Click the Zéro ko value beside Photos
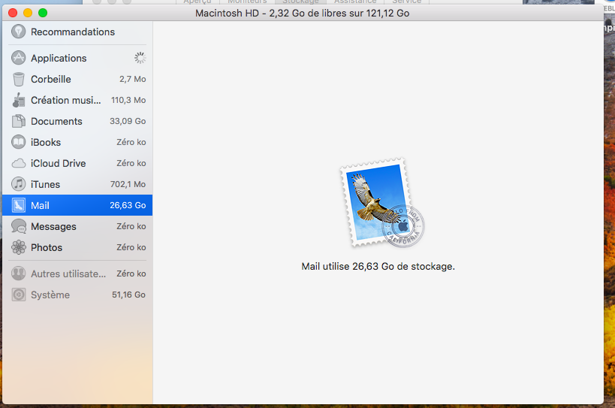This screenshot has width=615, height=408. (x=131, y=247)
